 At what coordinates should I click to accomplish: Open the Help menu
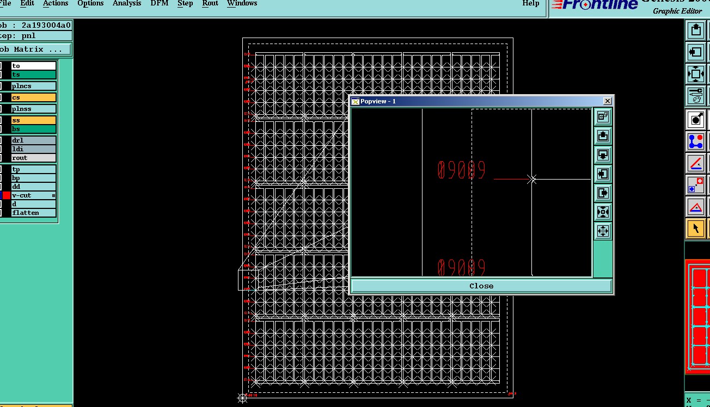(x=531, y=3)
